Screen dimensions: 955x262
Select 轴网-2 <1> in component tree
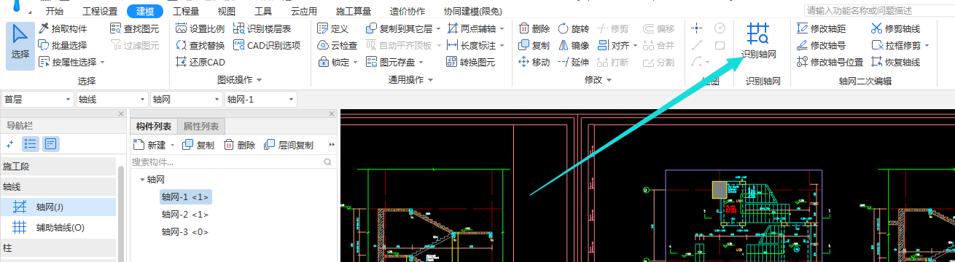pyautogui.click(x=185, y=215)
